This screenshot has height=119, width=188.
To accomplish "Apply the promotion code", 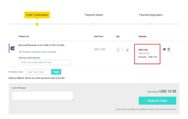I will coord(56,72).
